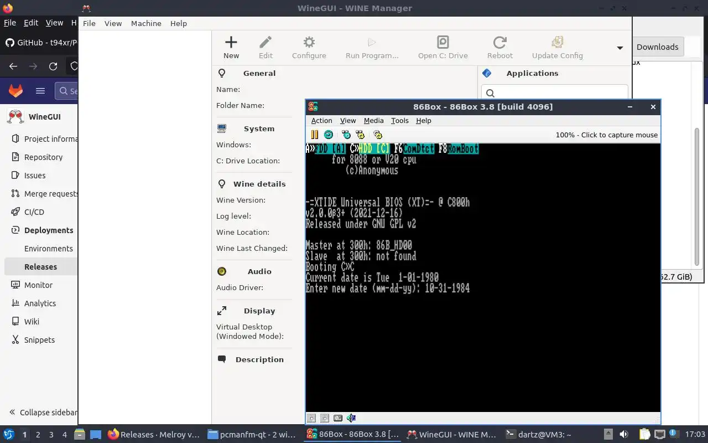Click the hard reset icon in 86Box toolbar

[x=329, y=135]
